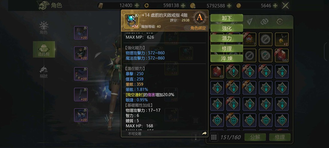Screen dimensions: 329x148
Task: Select the top +10 equipped helmet slot
Action: point(81,33)
